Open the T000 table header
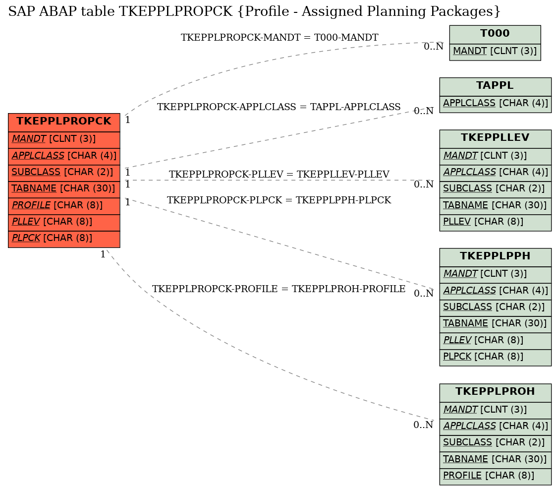Viewport: 559px width, 490px height. pyautogui.click(x=495, y=34)
